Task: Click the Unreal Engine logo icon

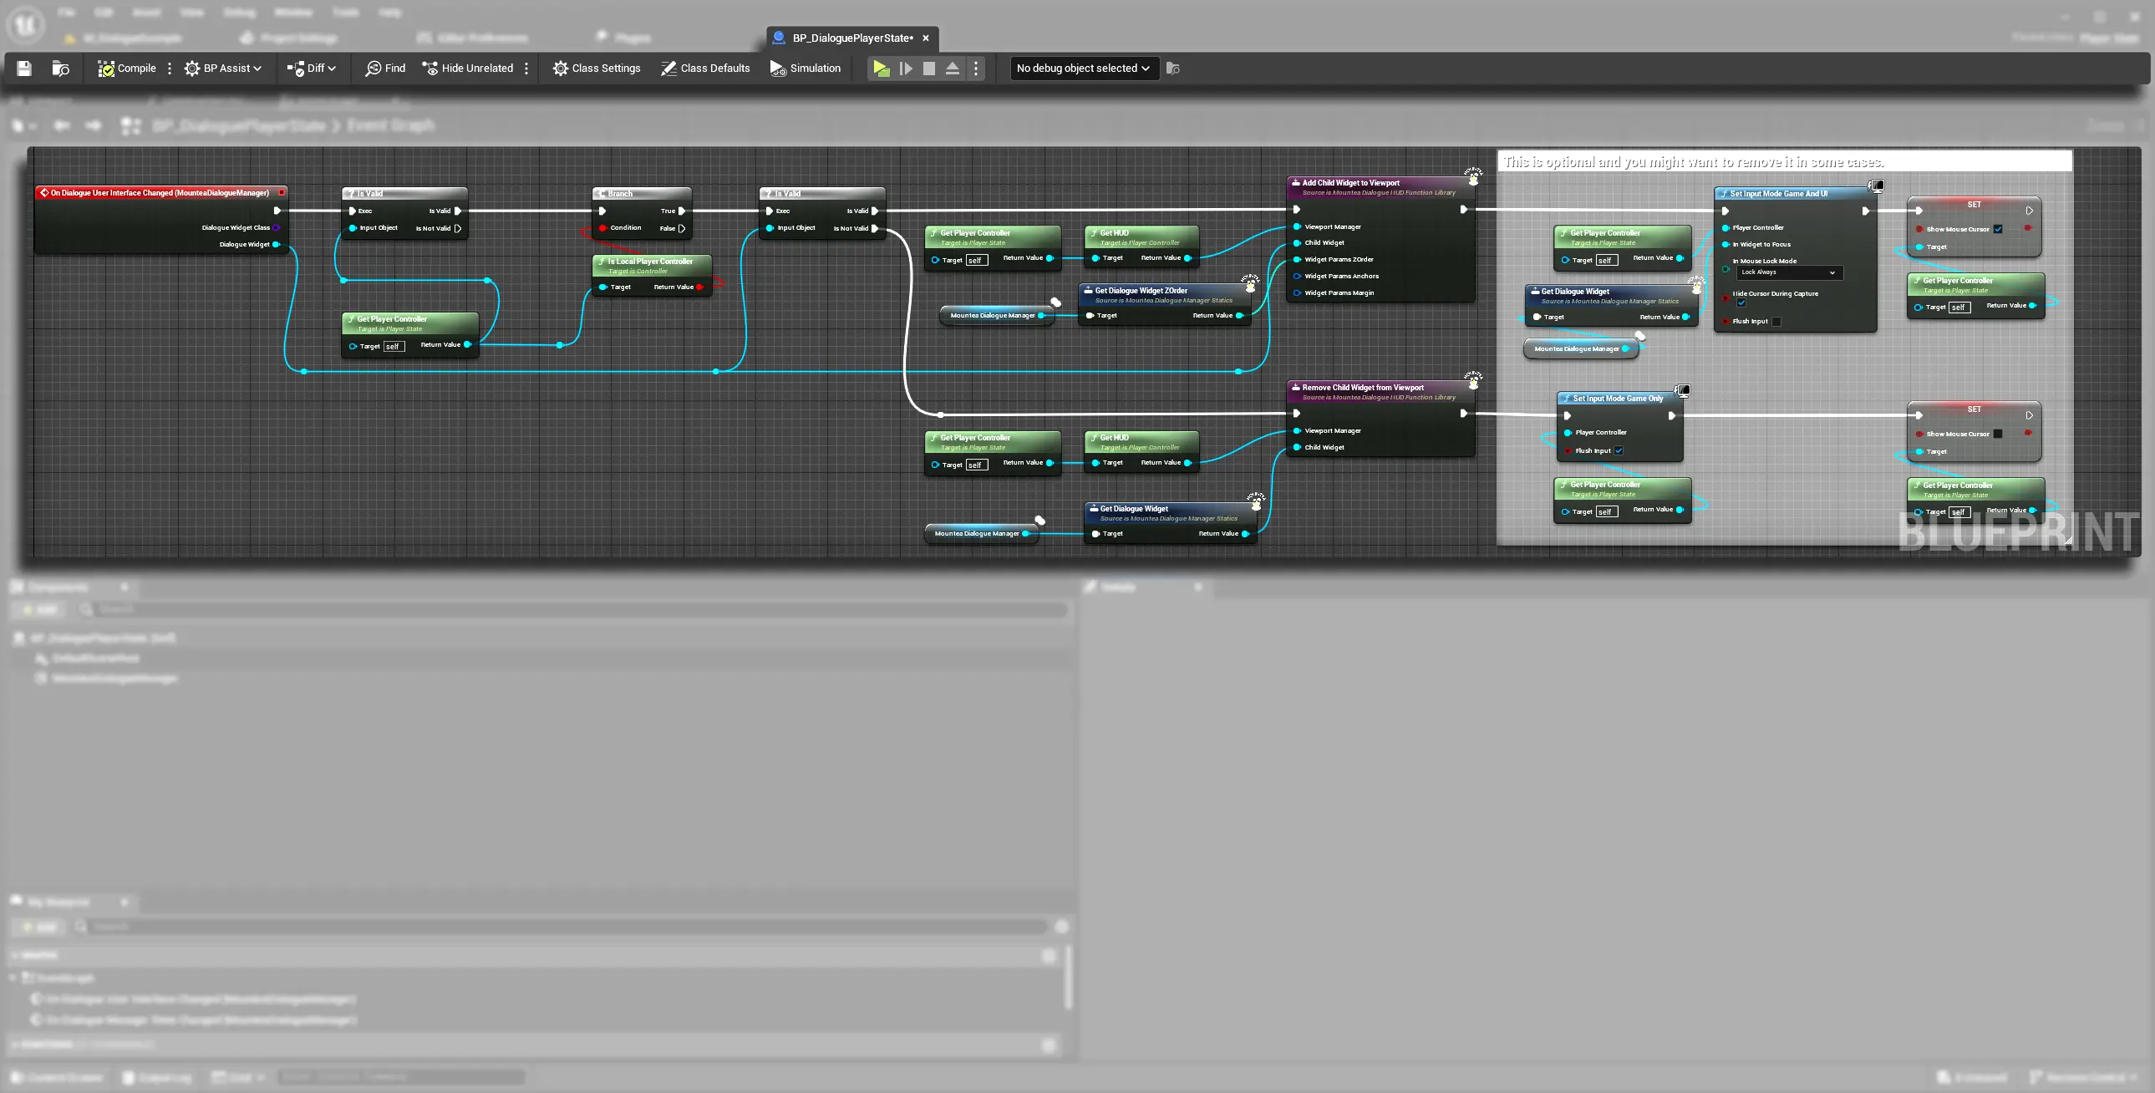Action: pos(25,24)
